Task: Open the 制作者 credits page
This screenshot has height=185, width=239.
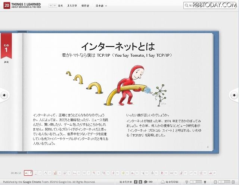Action: tap(85, 6)
